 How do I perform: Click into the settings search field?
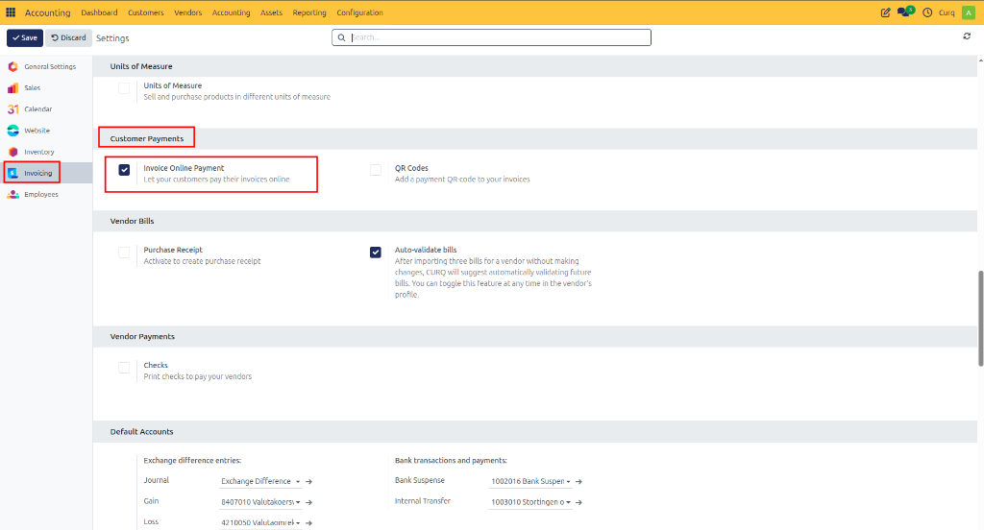click(x=491, y=37)
